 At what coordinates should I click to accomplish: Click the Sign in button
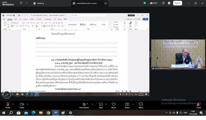point(177,3)
